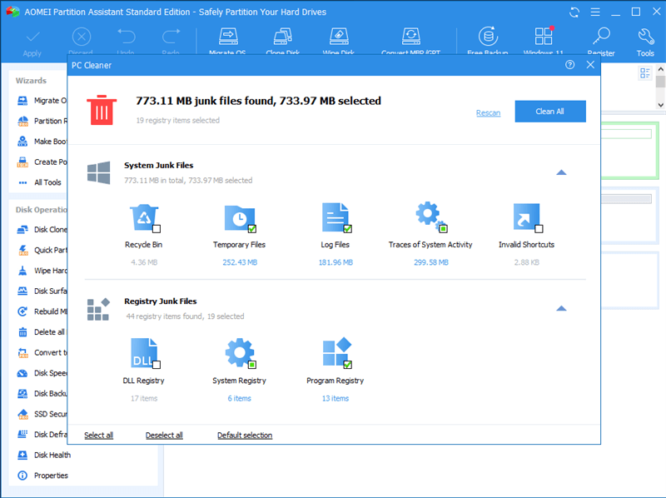Click the Log Files icon
This screenshot has height=498, width=666.
click(335, 217)
